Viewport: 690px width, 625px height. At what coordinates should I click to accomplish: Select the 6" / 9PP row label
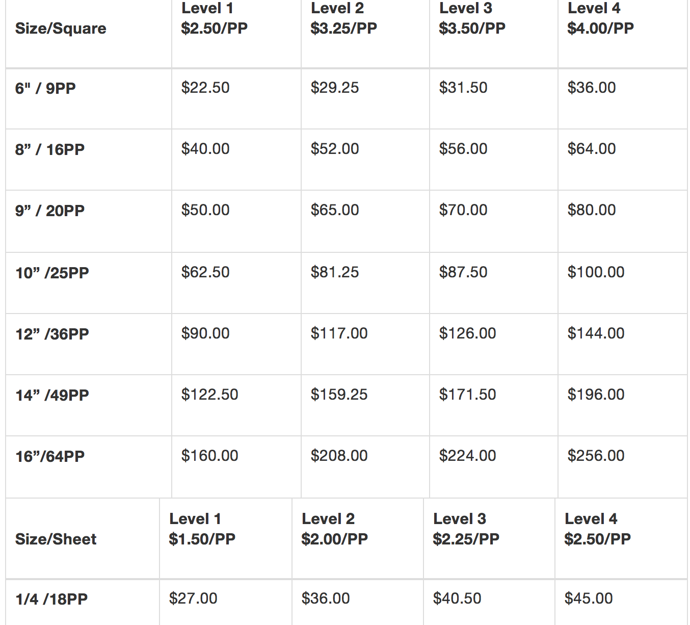(x=45, y=88)
